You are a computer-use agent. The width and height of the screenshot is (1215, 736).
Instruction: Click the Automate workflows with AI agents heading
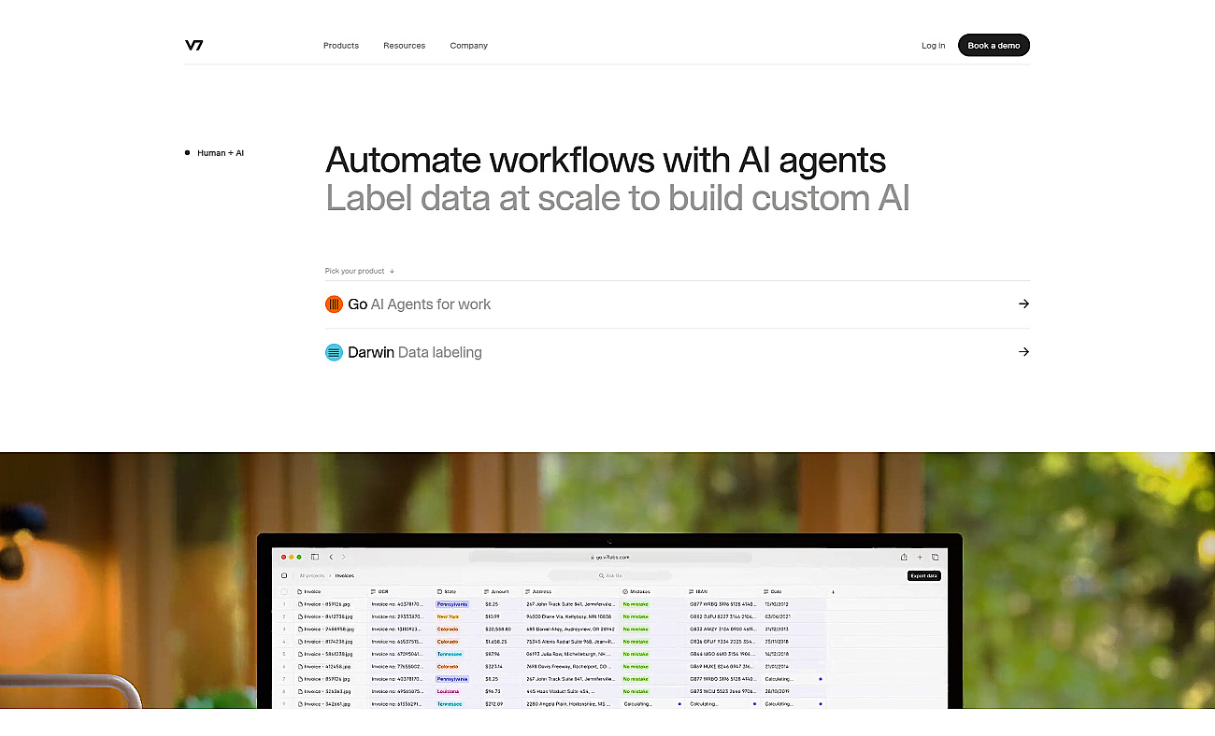coord(606,160)
